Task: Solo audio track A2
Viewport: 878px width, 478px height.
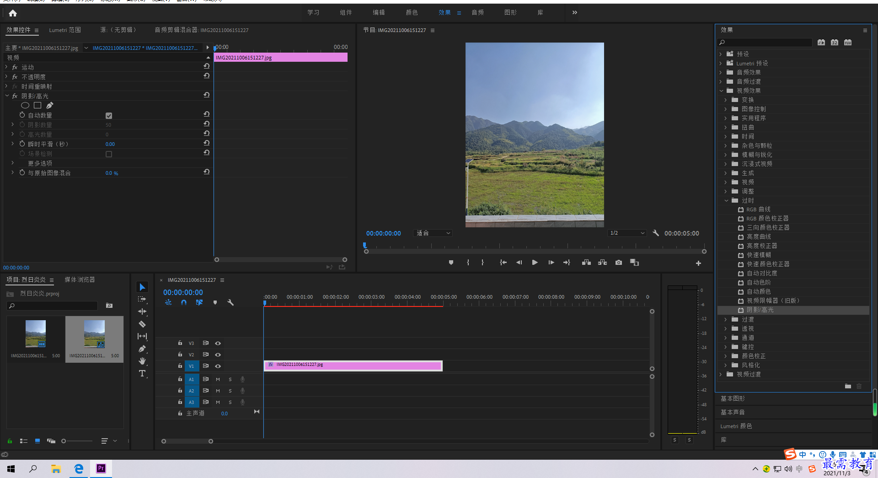Action: click(x=230, y=391)
